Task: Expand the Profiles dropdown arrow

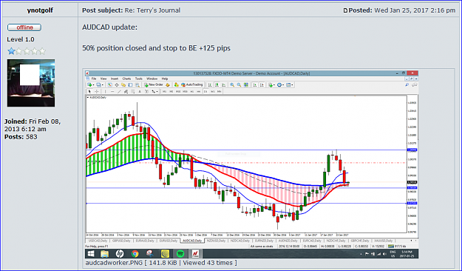Action: [103, 85]
